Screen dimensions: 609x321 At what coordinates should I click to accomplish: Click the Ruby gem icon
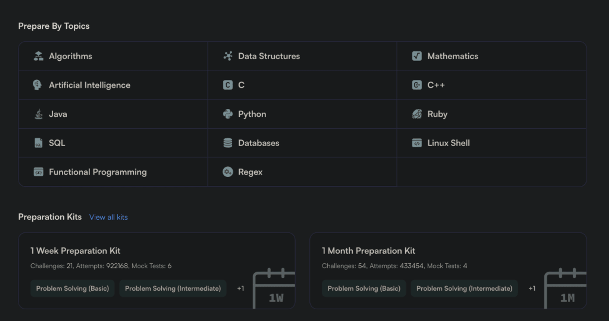point(417,114)
